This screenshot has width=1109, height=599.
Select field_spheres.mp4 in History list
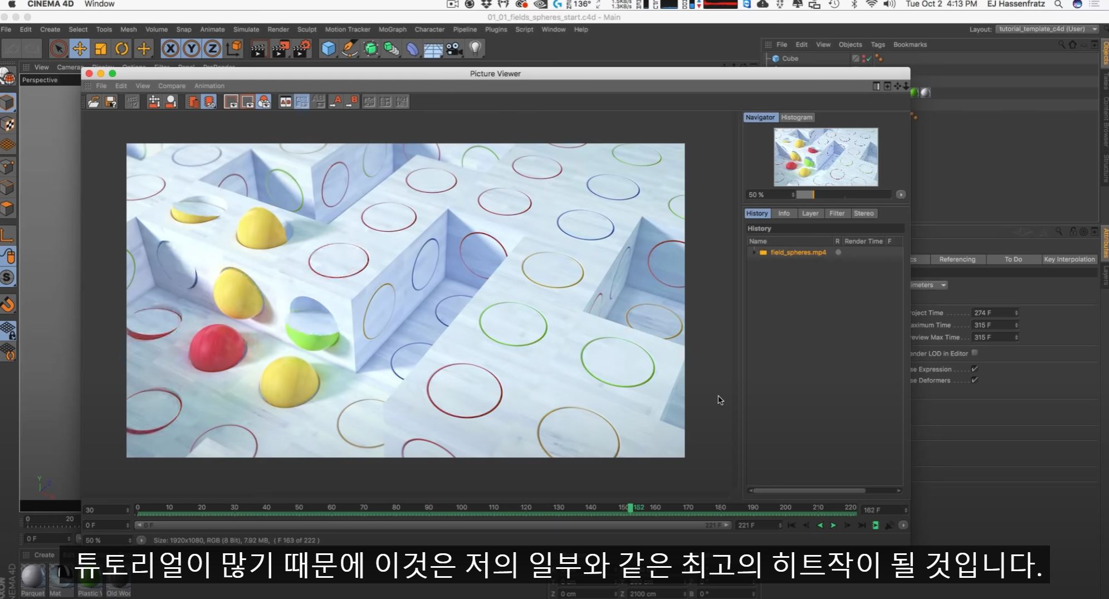point(798,252)
